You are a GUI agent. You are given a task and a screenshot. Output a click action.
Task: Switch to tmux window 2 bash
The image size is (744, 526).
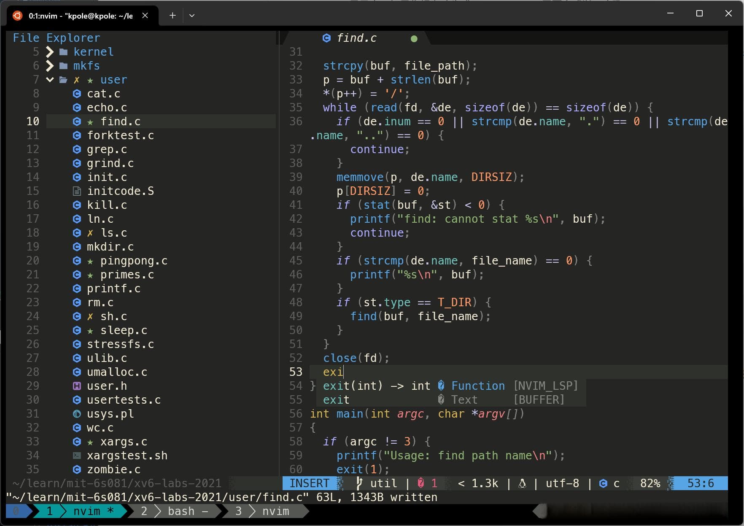tap(175, 511)
